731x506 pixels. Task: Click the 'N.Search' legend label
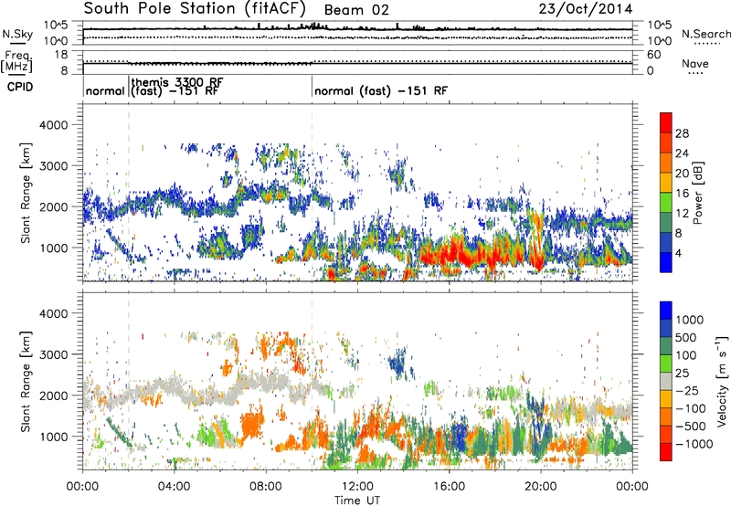click(705, 34)
